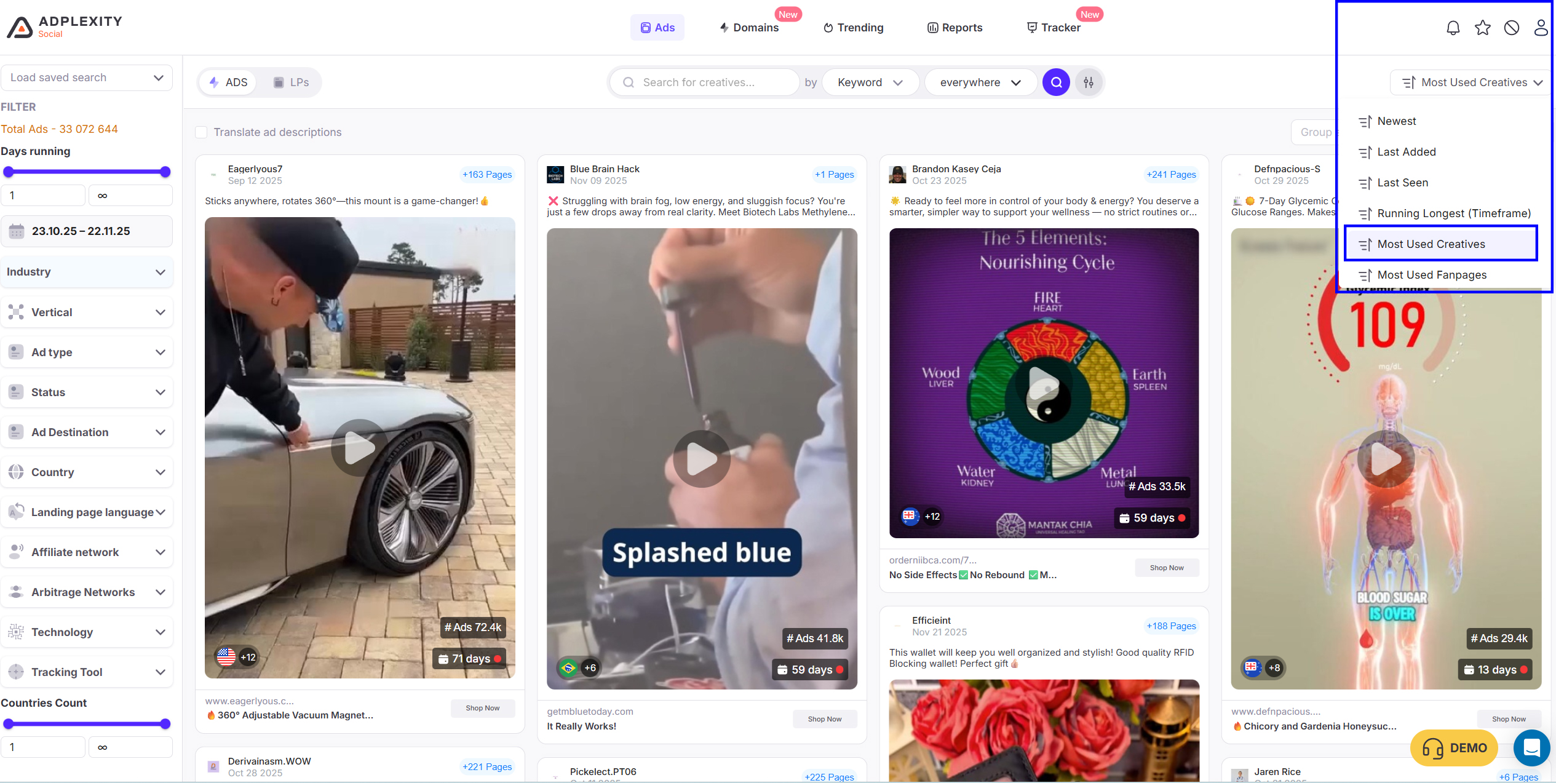Select the ADS toggle option
Screen dimensions: 1556x783
(x=229, y=82)
